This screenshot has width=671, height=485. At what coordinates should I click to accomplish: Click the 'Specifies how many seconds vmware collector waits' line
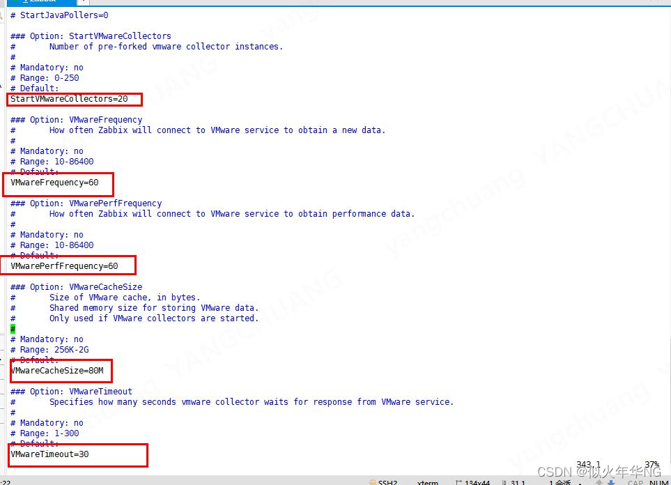232,402
